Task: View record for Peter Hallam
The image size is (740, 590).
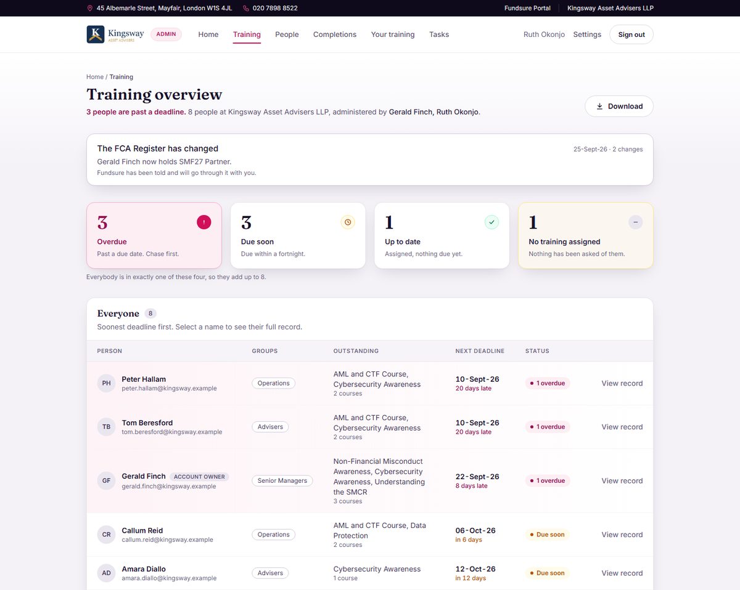Action: point(622,383)
